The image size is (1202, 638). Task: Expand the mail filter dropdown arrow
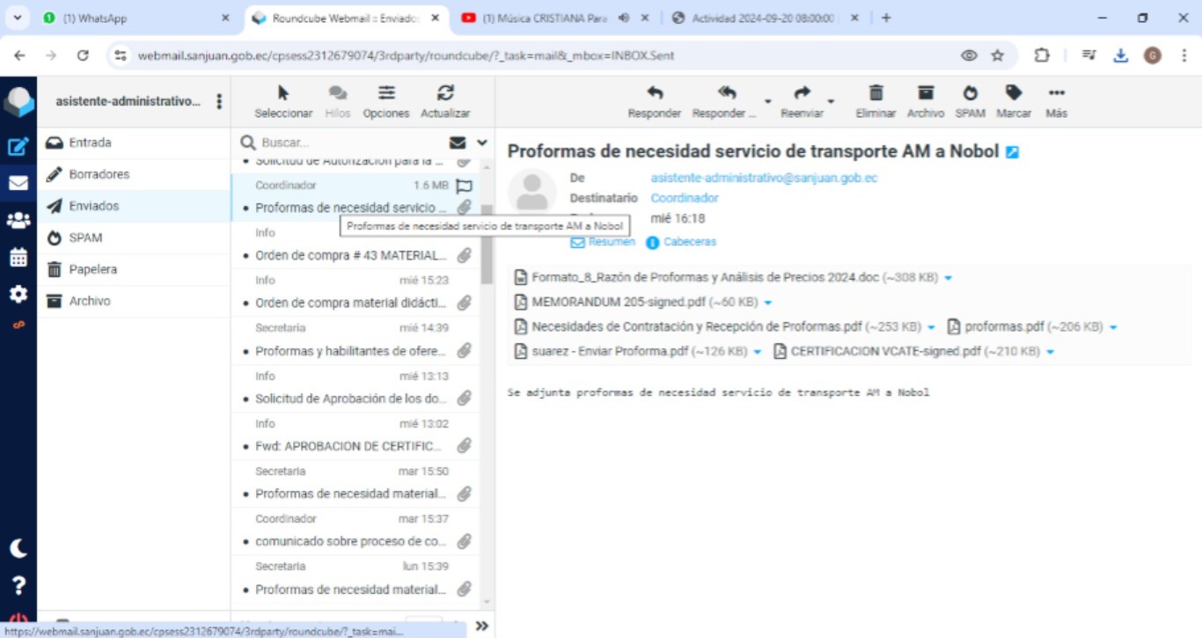pyautogui.click(x=482, y=143)
